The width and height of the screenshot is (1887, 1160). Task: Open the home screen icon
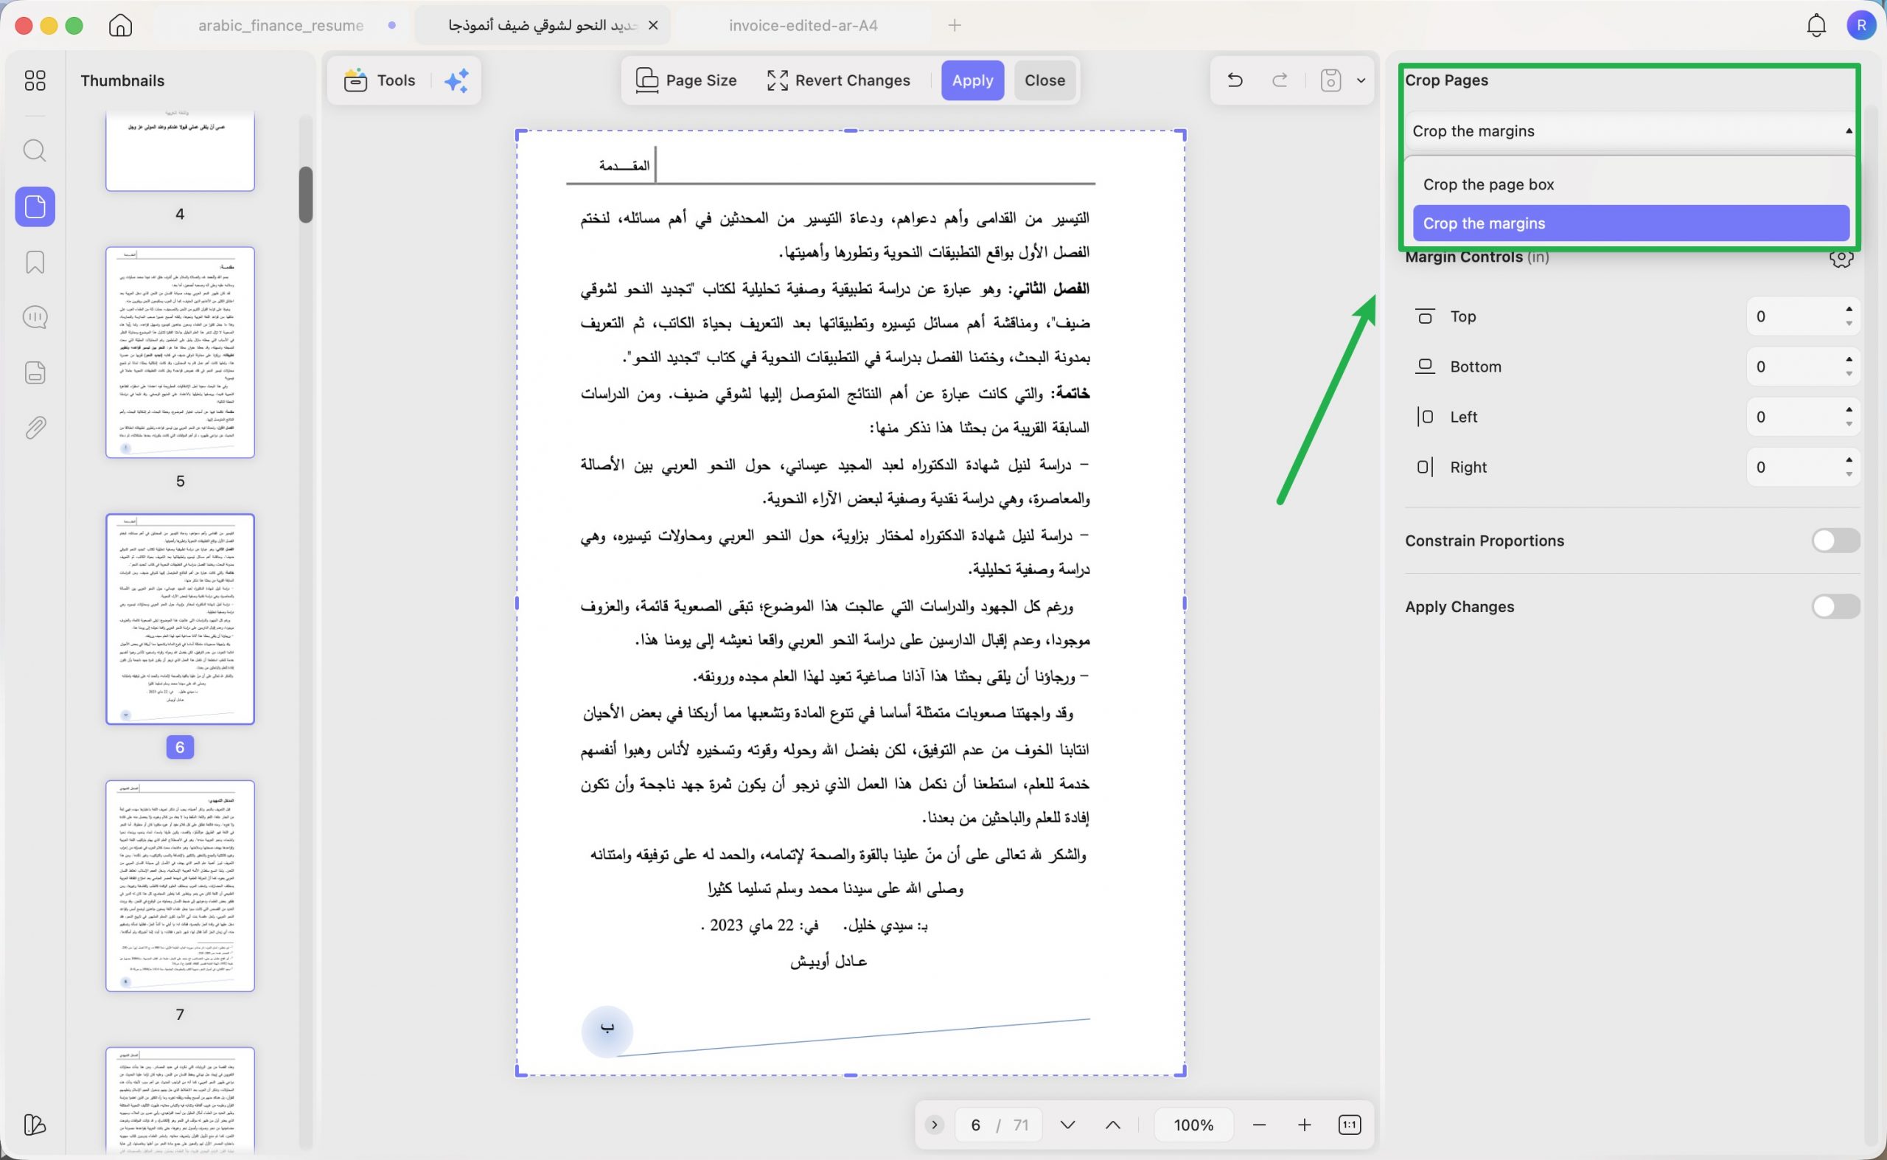click(x=120, y=25)
